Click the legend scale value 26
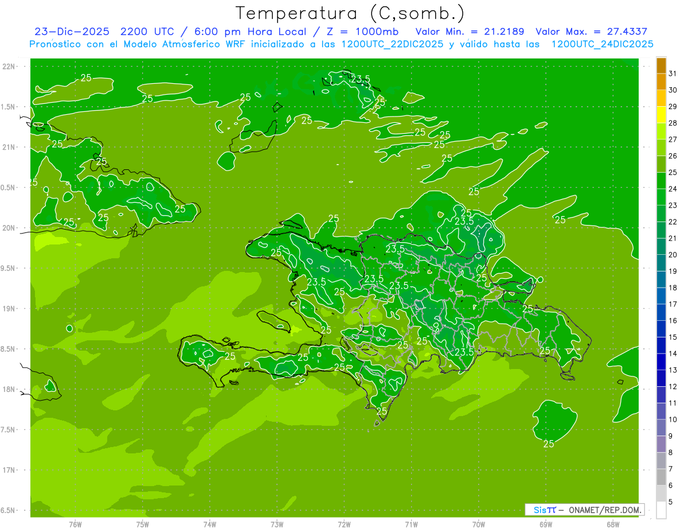This screenshot has height=532, width=688. (x=673, y=156)
